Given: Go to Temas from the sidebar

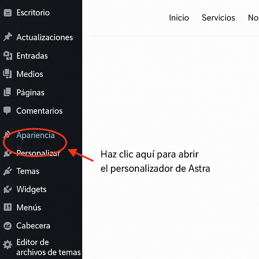Looking at the screenshot, I should pos(28,171).
